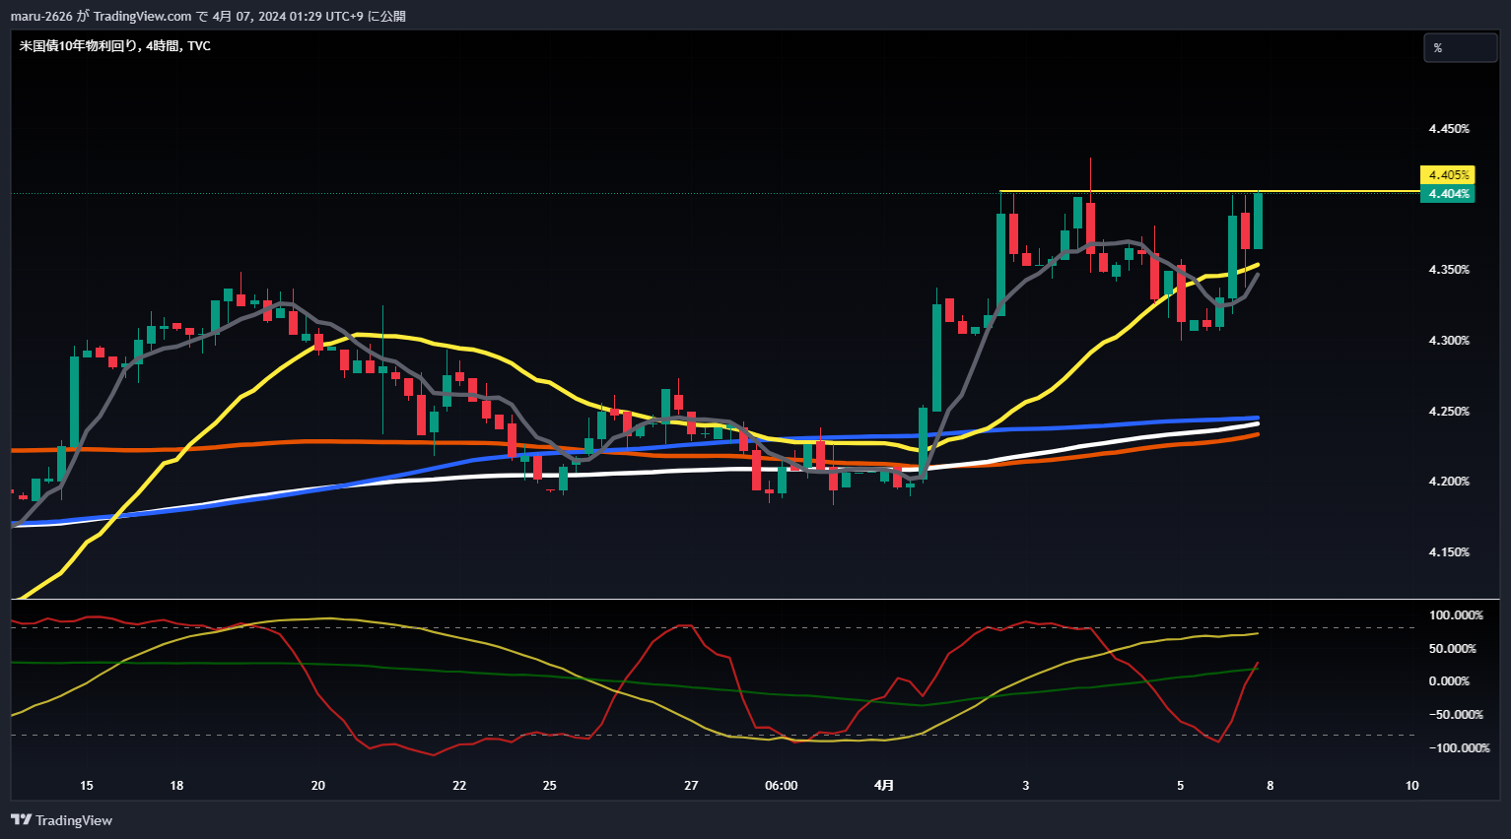Screen dimensions: 1511x839
Task: Click the date label 18 on time axis
Action: coord(176,786)
